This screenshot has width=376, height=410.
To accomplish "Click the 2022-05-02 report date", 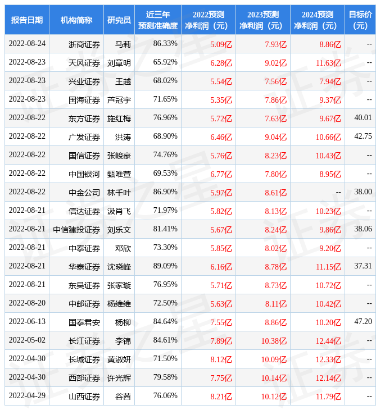I will pyautogui.click(x=27, y=340).
